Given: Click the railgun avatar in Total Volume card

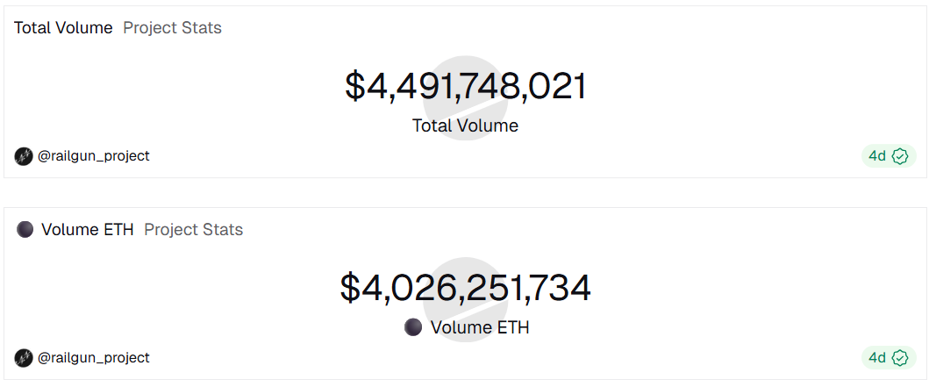Looking at the screenshot, I should click(x=24, y=156).
